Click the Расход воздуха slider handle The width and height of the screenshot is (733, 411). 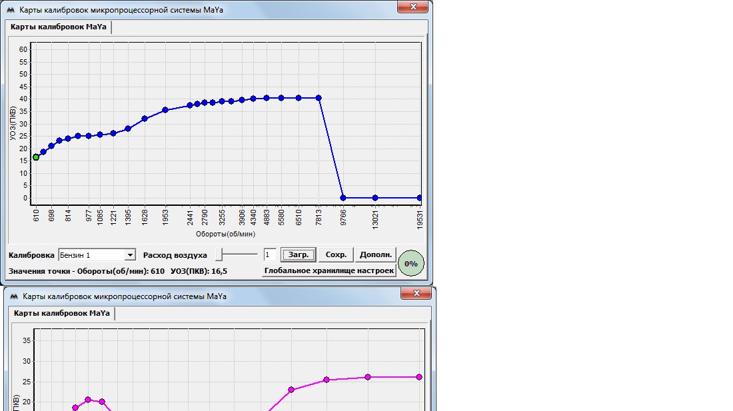(221, 254)
